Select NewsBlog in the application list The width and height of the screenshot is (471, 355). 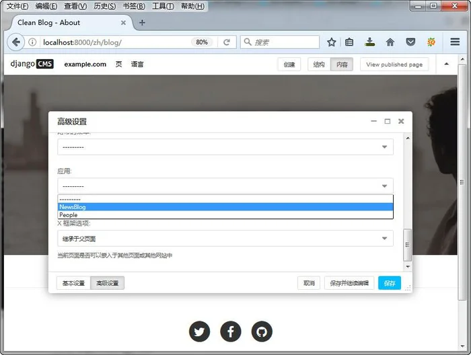(225, 207)
